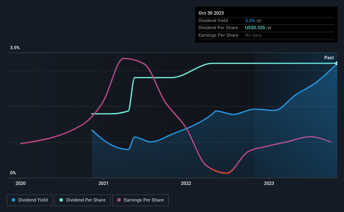Click the Past label in the chart
Image resolution: width=344 pixels, height=212 pixels.
click(329, 58)
